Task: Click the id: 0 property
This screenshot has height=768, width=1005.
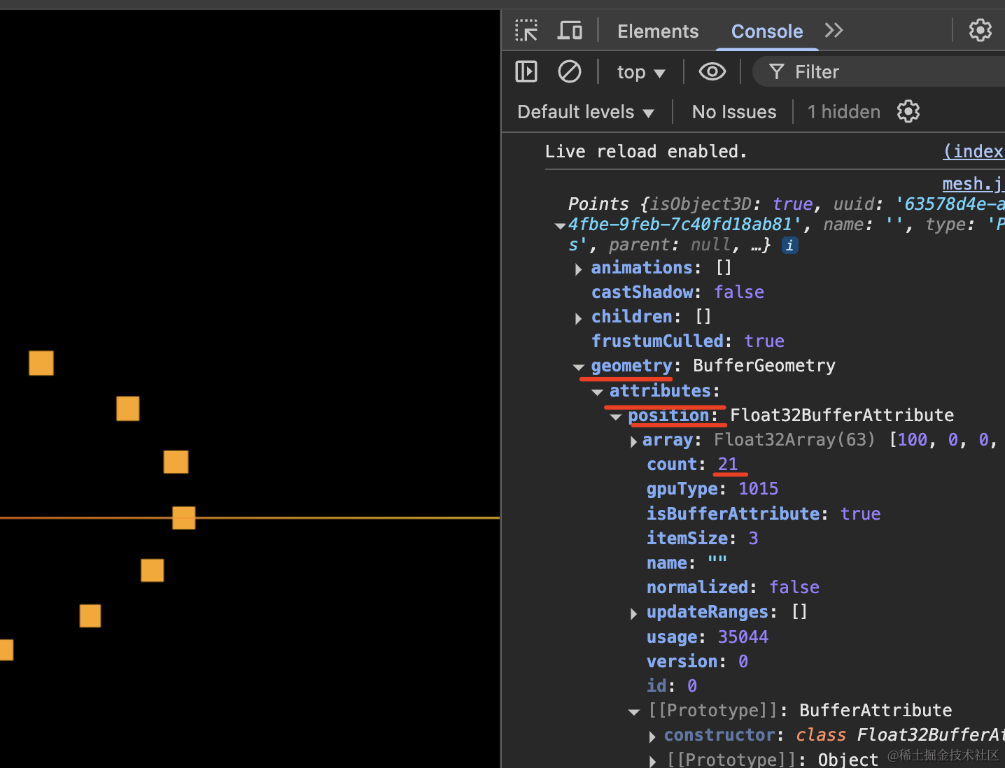Action: point(672,685)
